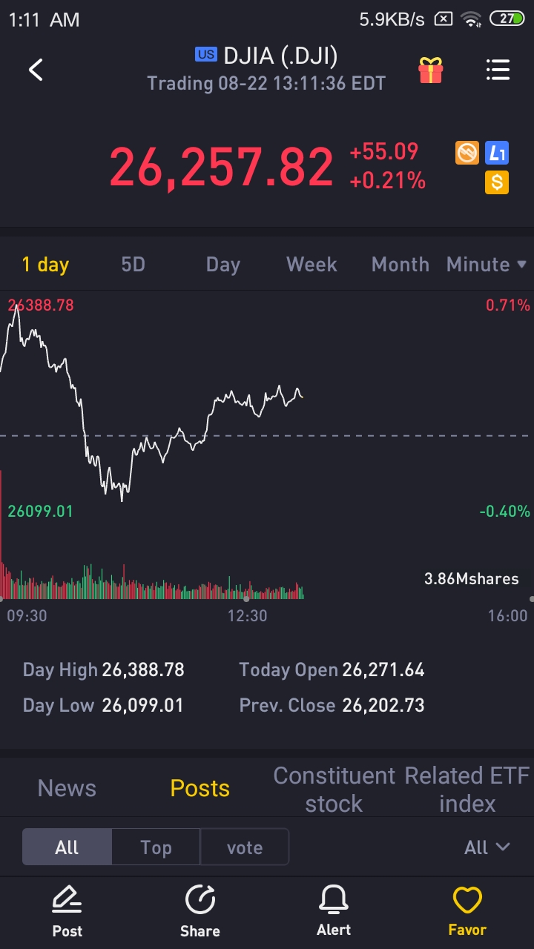This screenshot has width=534, height=949.
Task: Open the Constituent stock tab
Action: (334, 789)
